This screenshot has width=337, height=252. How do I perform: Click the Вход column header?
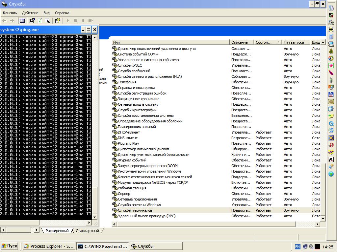316,42
